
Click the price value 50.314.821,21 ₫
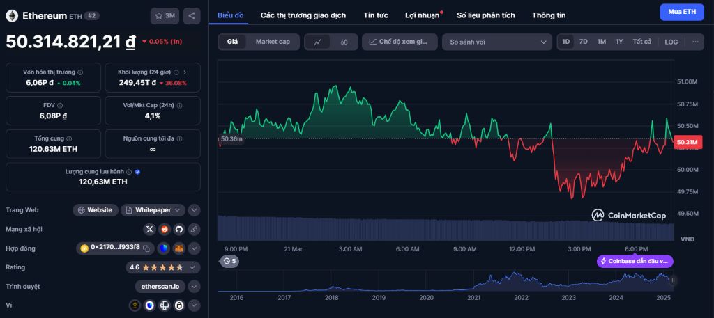70,41
